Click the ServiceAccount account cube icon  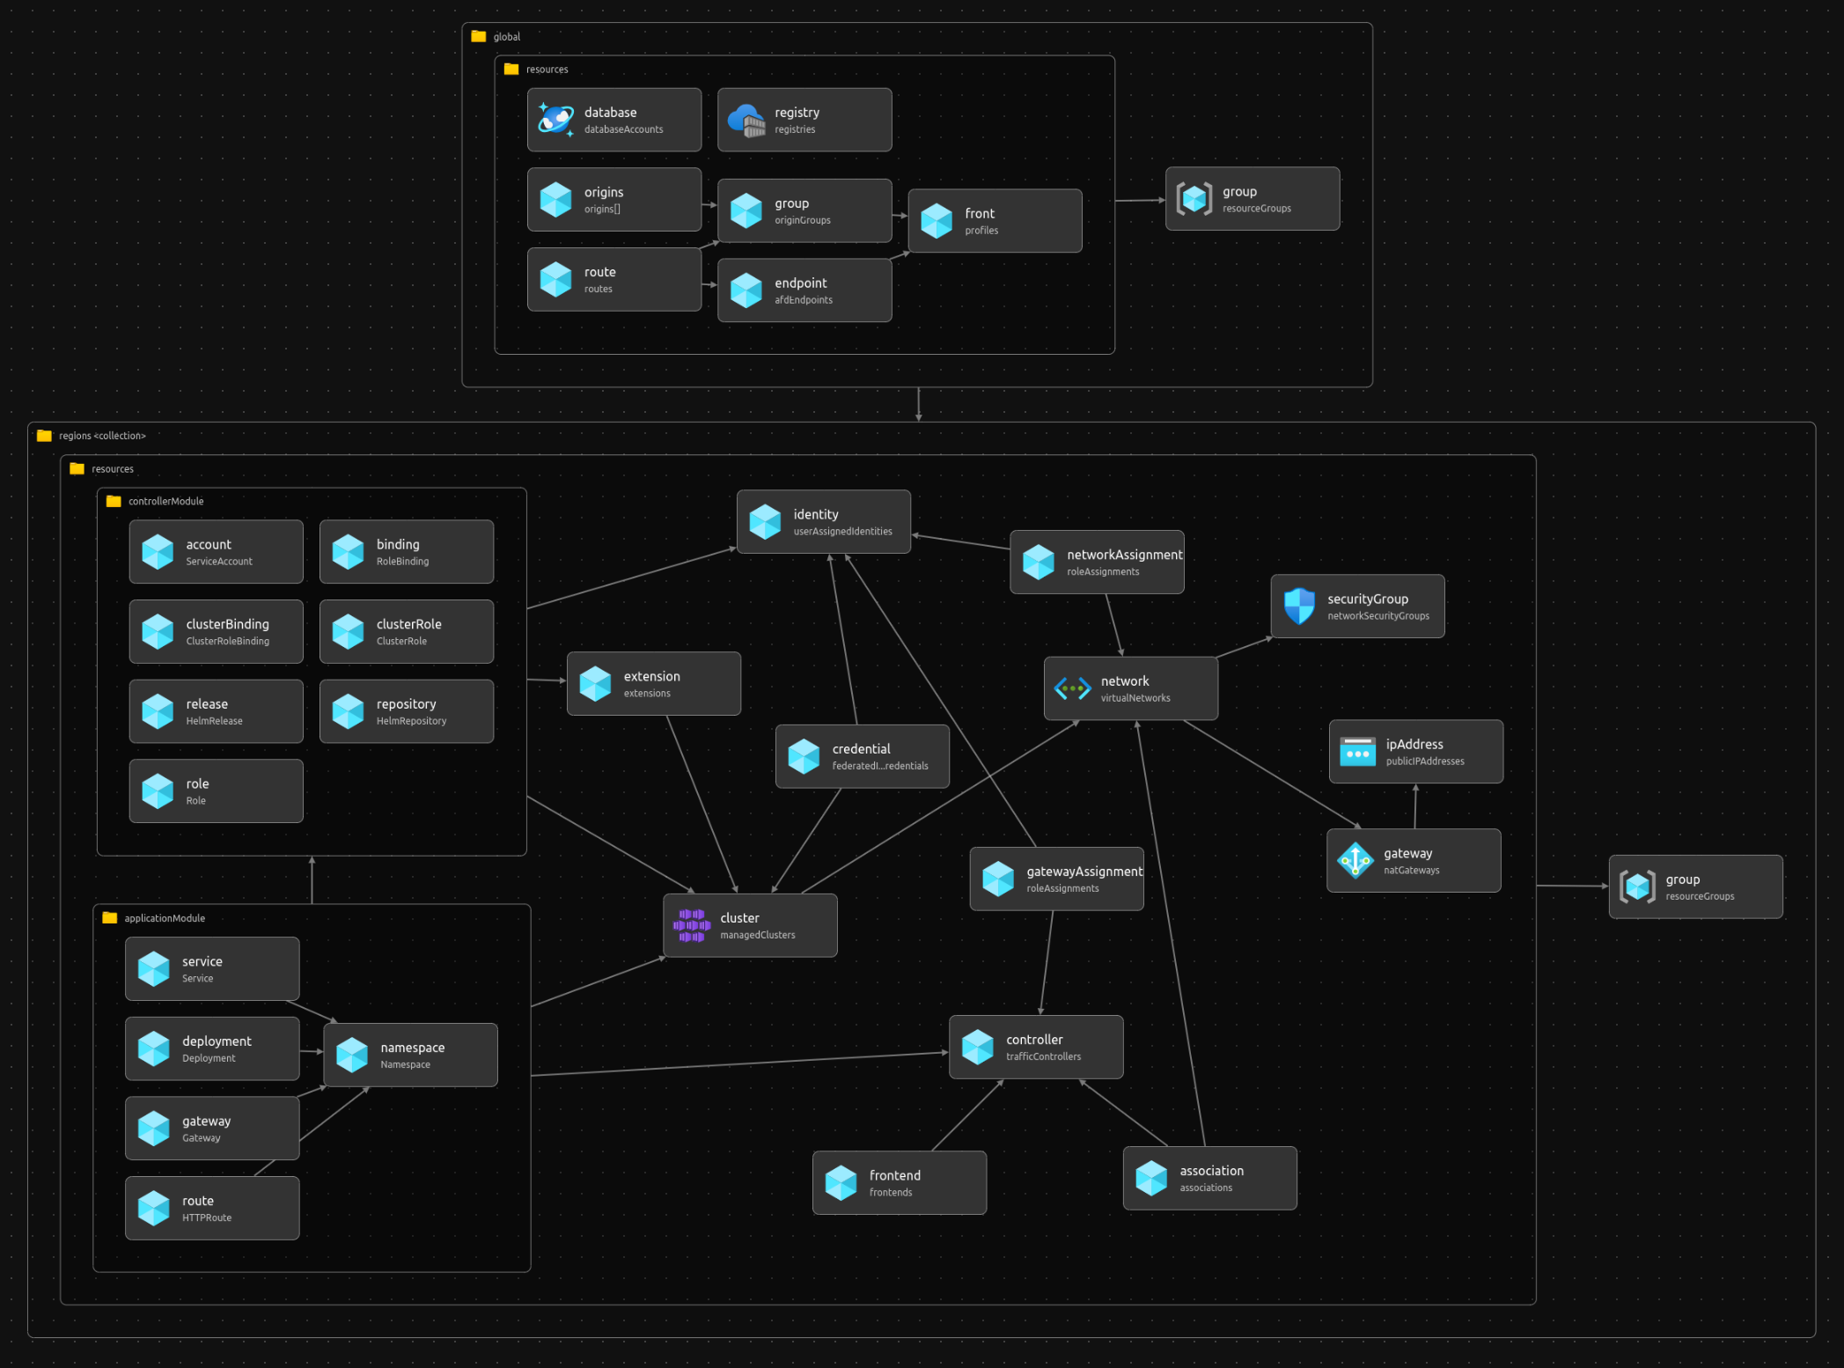pyautogui.click(x=158, y=552)
